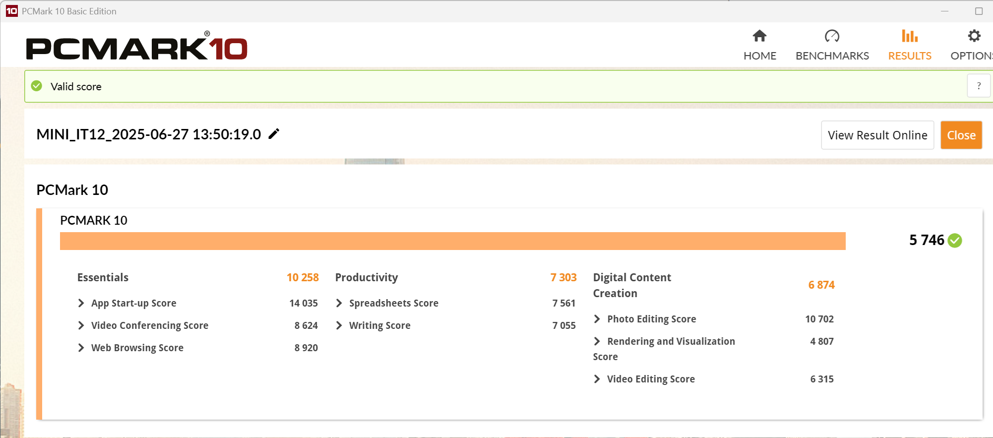Close the result with the orange Close button
Viewport: 993px width, 438px height.
961,135
